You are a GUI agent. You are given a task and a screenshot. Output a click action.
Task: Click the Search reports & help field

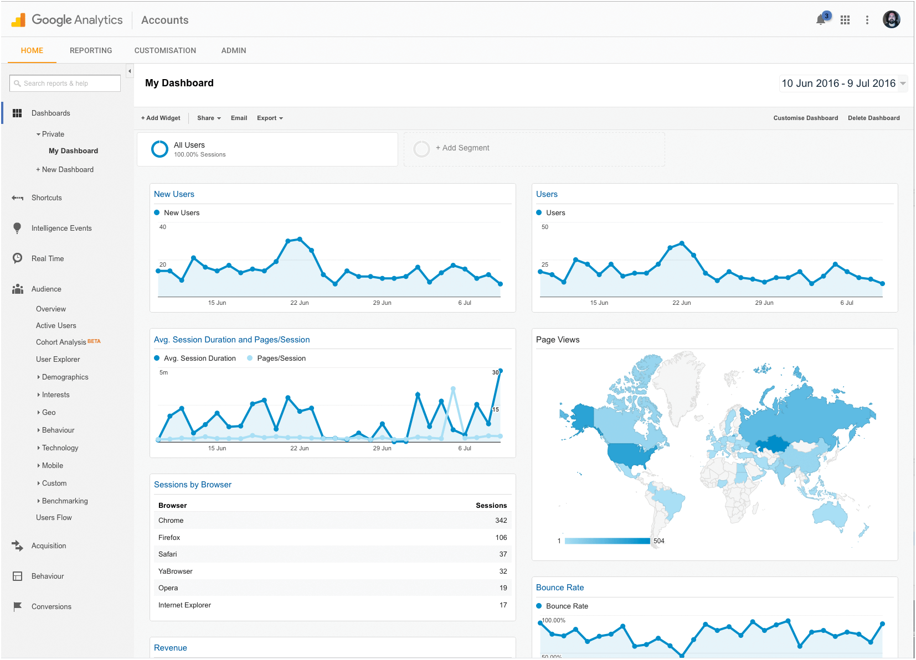65,84
